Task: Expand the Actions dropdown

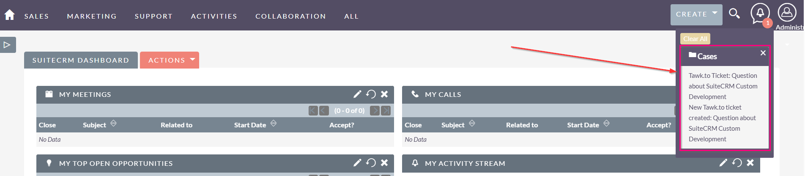Action: [x=169, y=60]
